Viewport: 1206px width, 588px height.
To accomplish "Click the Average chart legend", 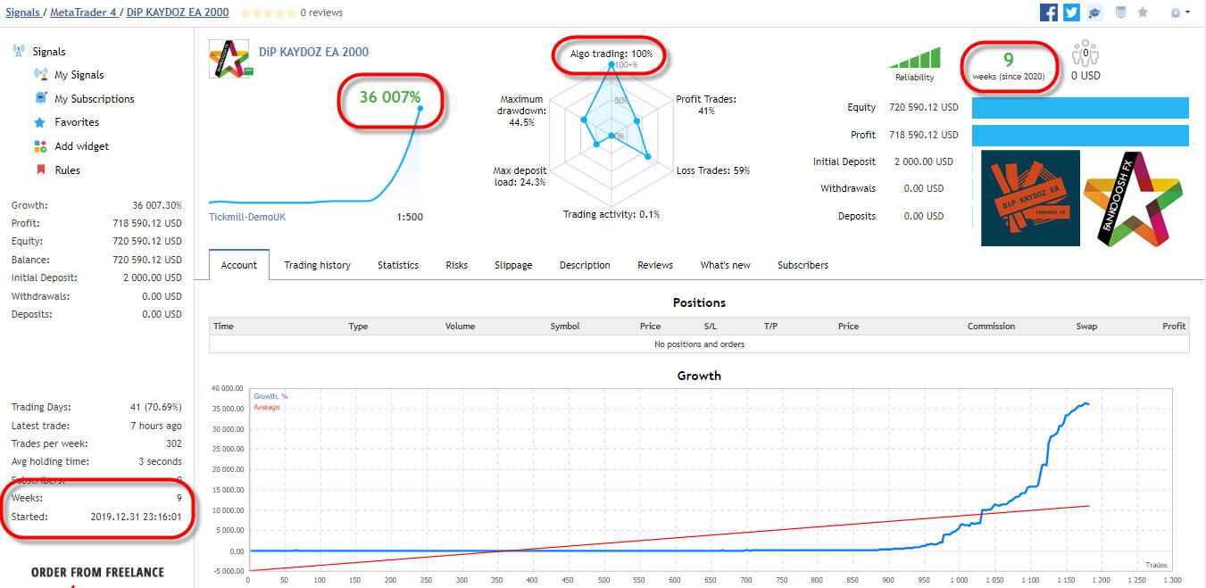I will pos(266,407).
